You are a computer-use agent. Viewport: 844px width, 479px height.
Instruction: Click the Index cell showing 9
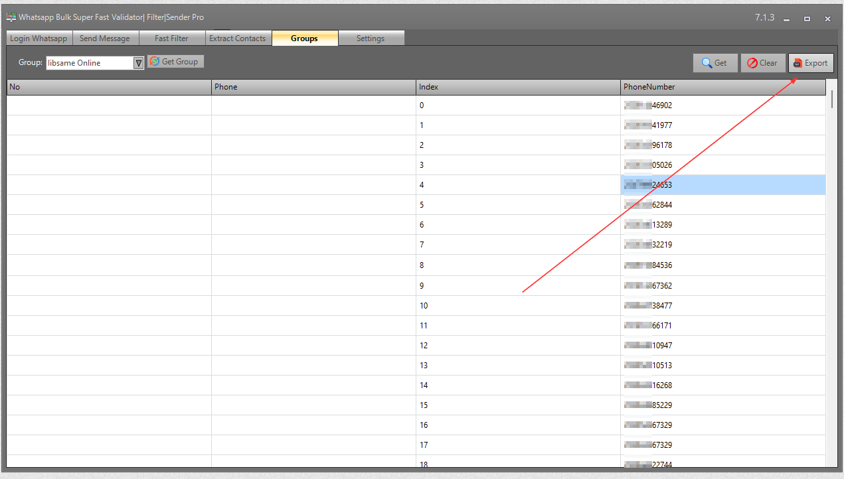click(518, 286)
